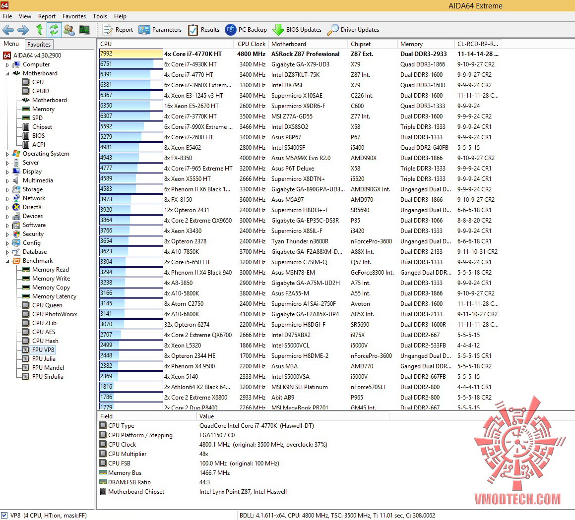Open the CPU Queen benchmark
The width and height of the screenshot is (575, 520).
click(x=47, y=305)
